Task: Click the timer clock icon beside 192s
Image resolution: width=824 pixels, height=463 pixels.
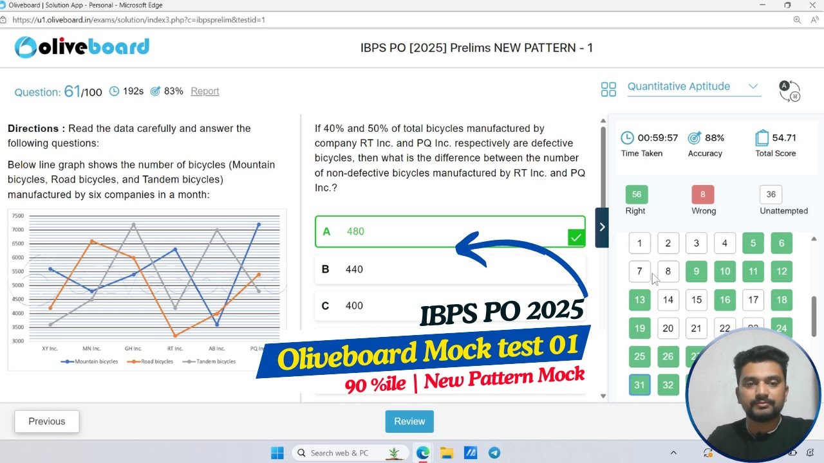Action: coord(114,91)
